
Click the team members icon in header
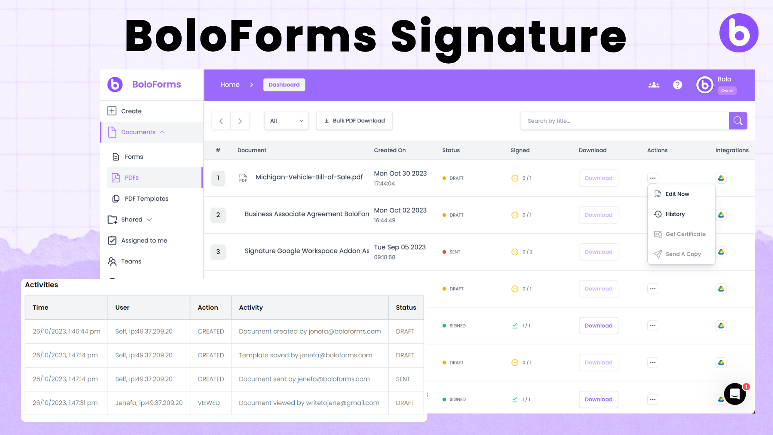click(x=653, y=85)
